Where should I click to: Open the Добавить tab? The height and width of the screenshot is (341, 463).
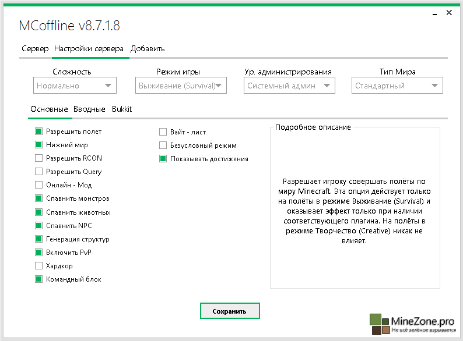[148, 48]
